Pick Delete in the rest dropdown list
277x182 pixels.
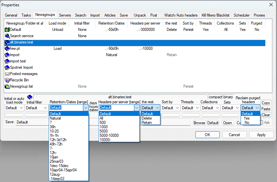(x=147, y=118)
